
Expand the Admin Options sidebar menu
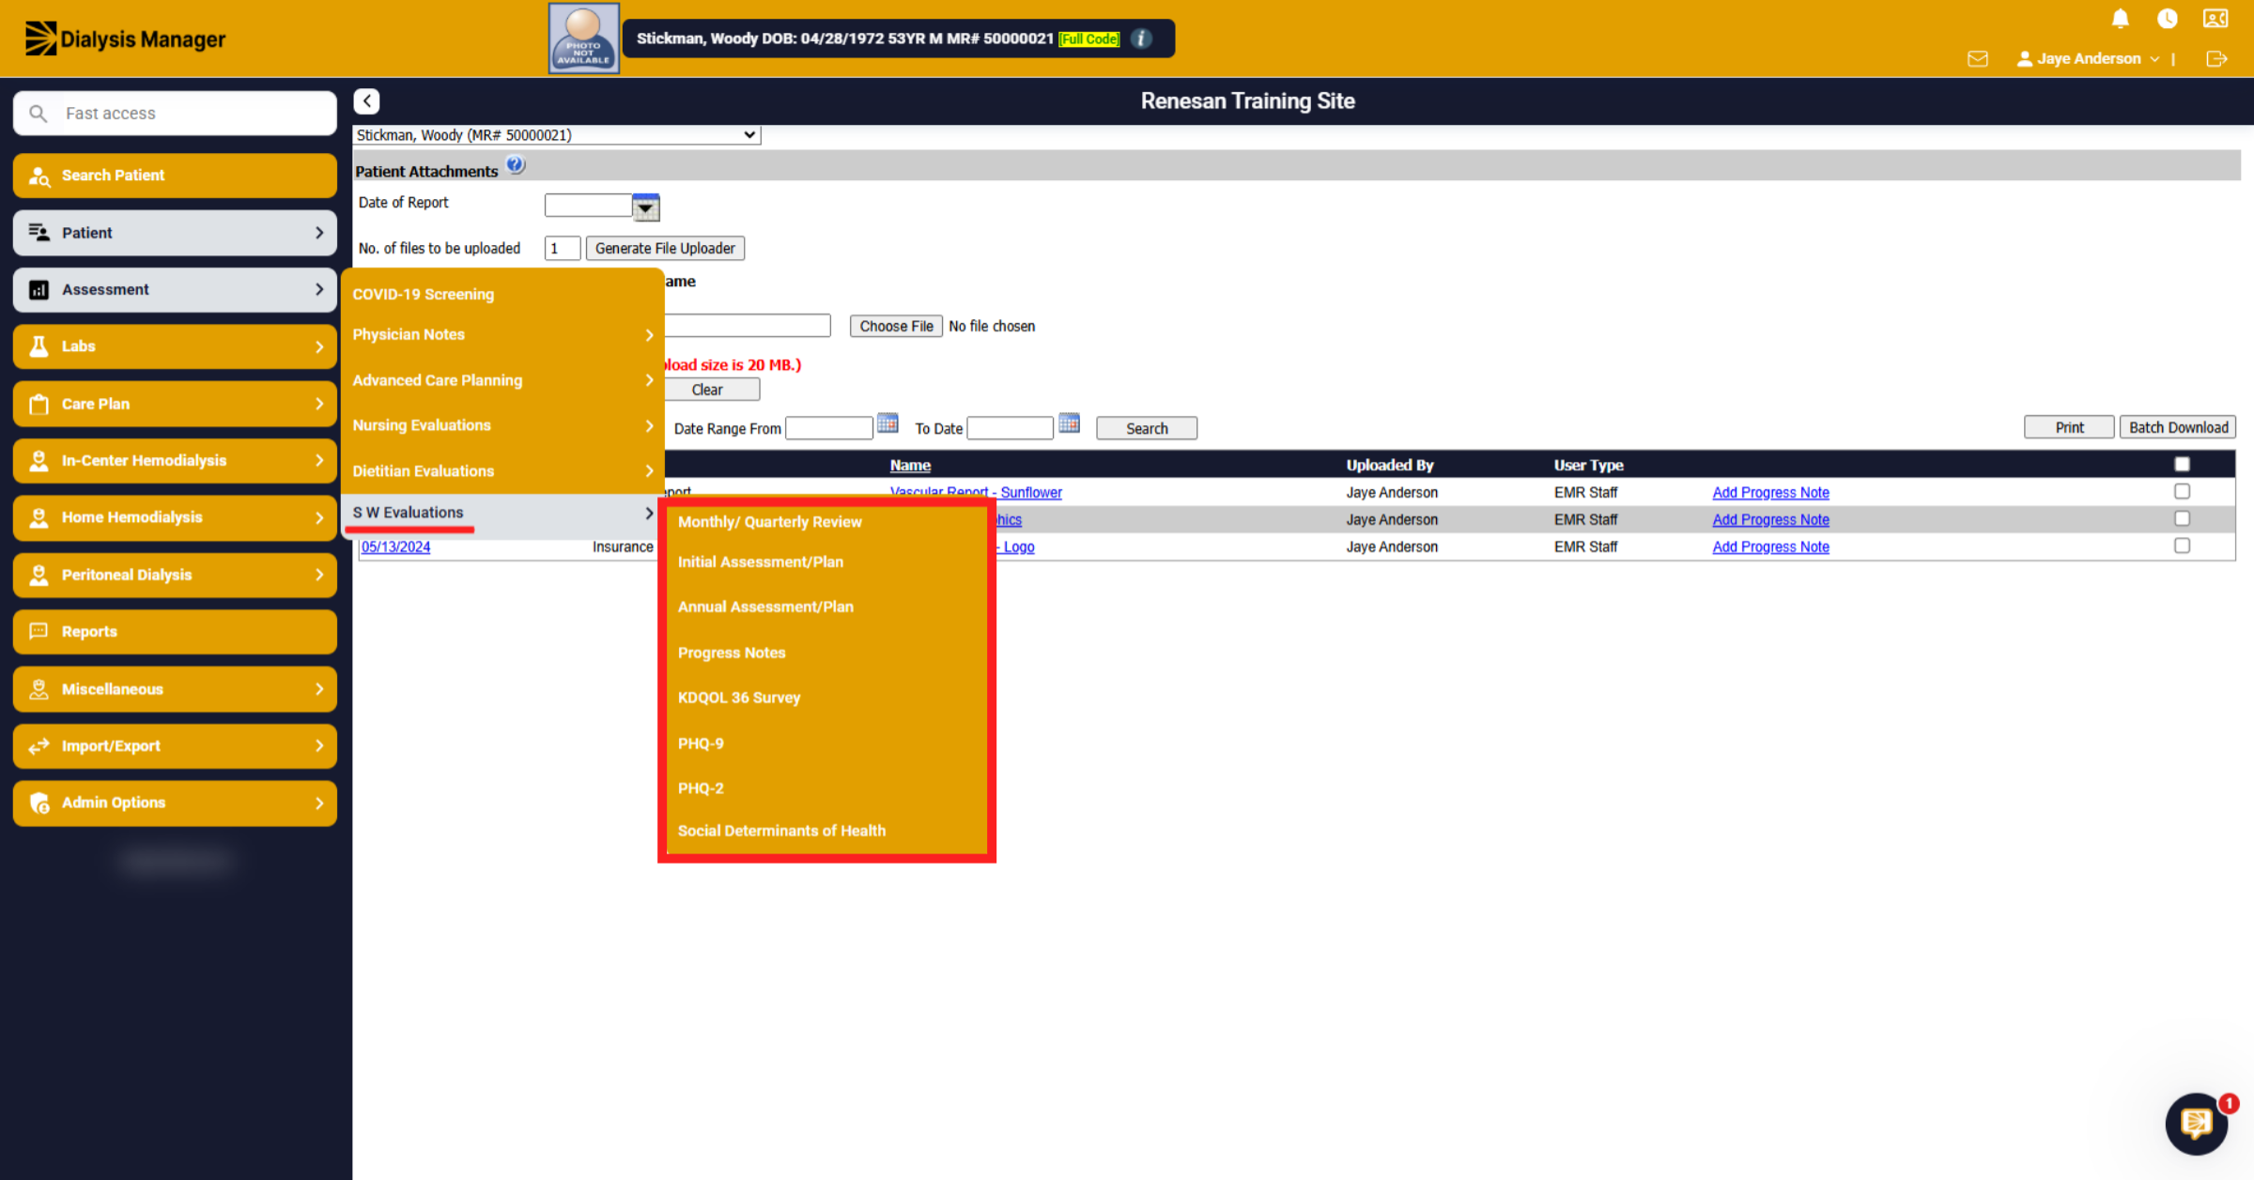click(x=175, y=803)
